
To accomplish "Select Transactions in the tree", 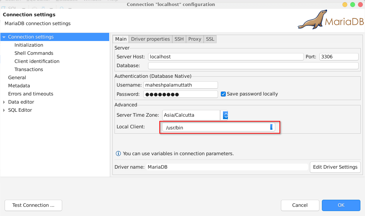I will point(29,69).
